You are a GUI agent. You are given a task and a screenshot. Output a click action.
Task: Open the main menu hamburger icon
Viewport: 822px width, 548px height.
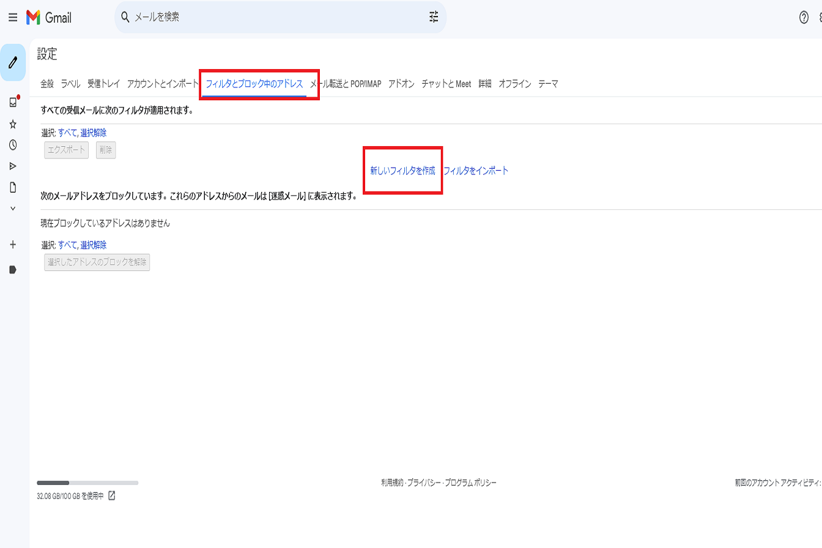point(12,17)
